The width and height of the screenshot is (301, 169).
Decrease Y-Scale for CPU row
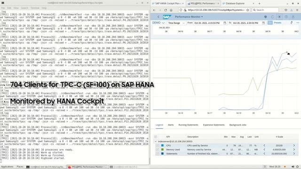[264, 146]
